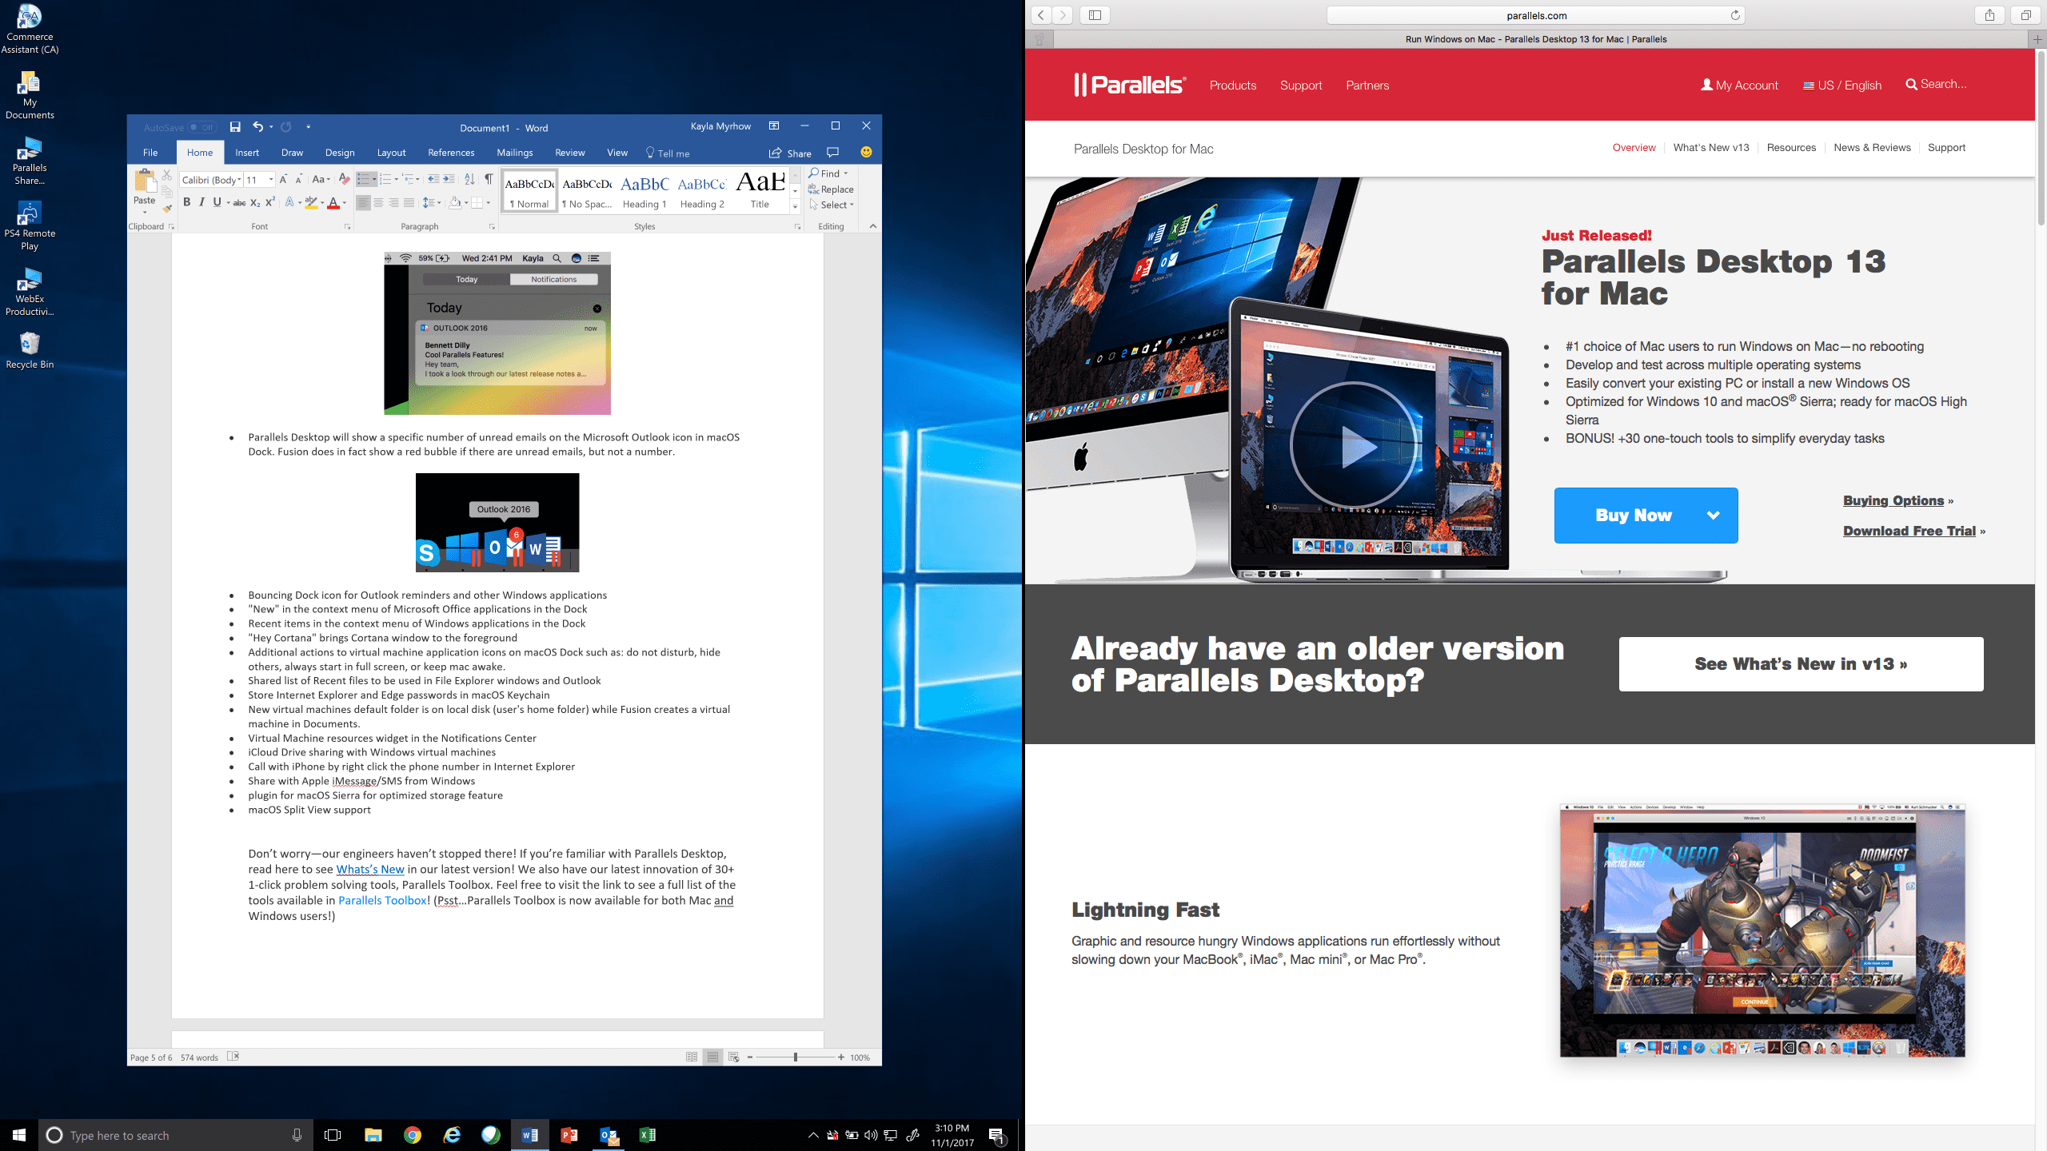Switch to the Mailings tab
This screenshot has width=2047, height=1151.
pos(515,153)
